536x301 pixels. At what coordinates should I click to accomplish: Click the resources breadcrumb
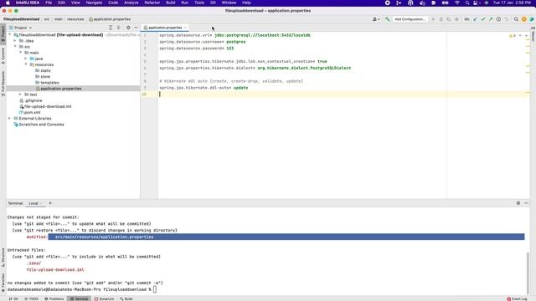point(75,19)
